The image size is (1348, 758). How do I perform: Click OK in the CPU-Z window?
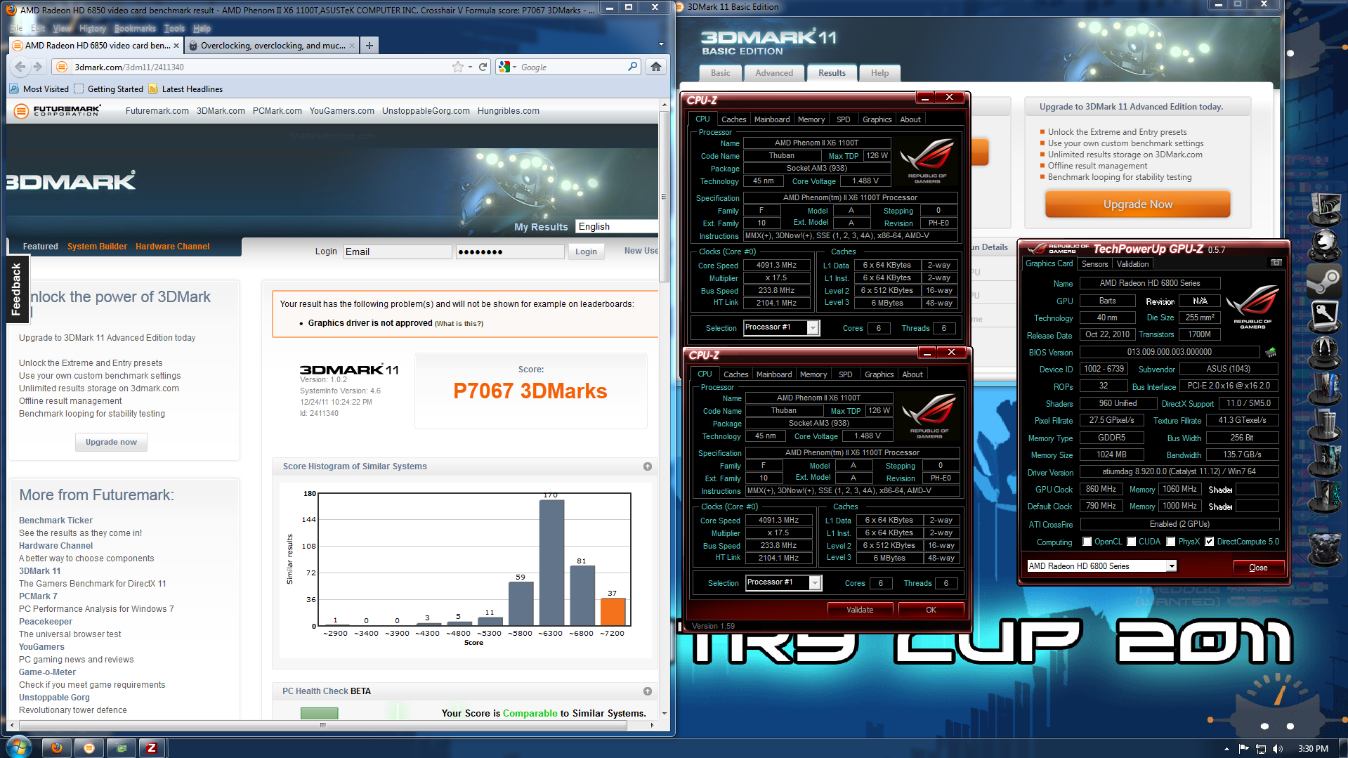point(931,610)
